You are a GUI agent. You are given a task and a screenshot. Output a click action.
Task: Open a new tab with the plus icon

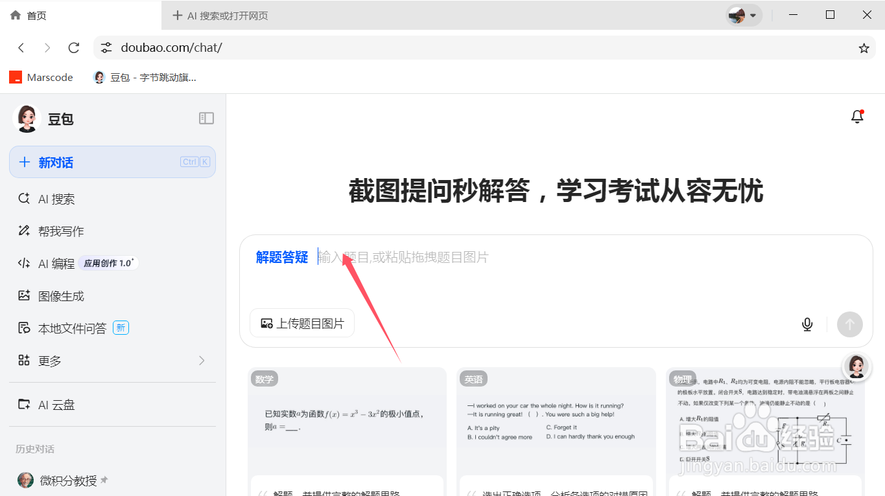[x=177, y=15]
